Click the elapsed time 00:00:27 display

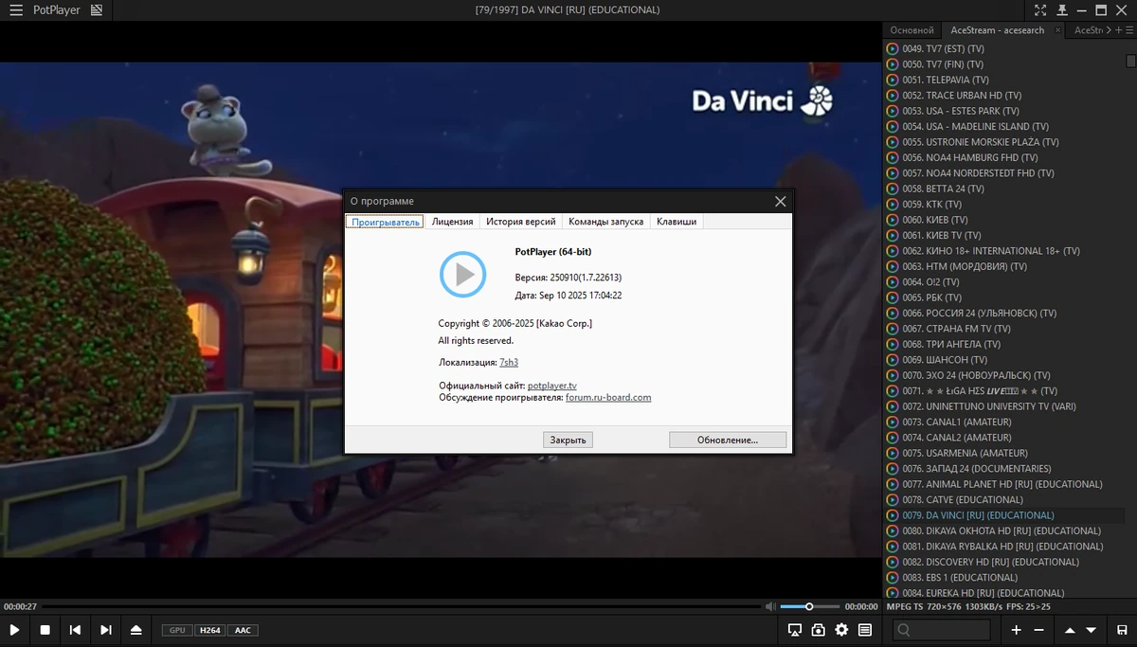coord(20,606)
